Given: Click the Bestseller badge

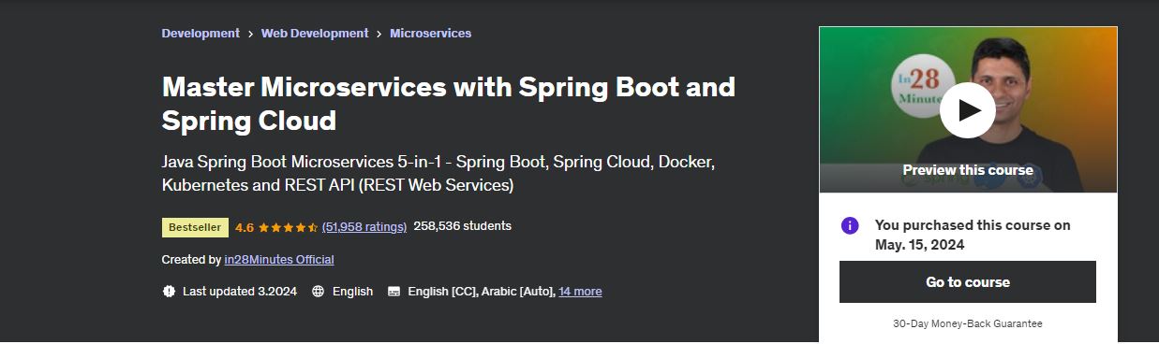Looking at the screenshot, I should [195, 227].
